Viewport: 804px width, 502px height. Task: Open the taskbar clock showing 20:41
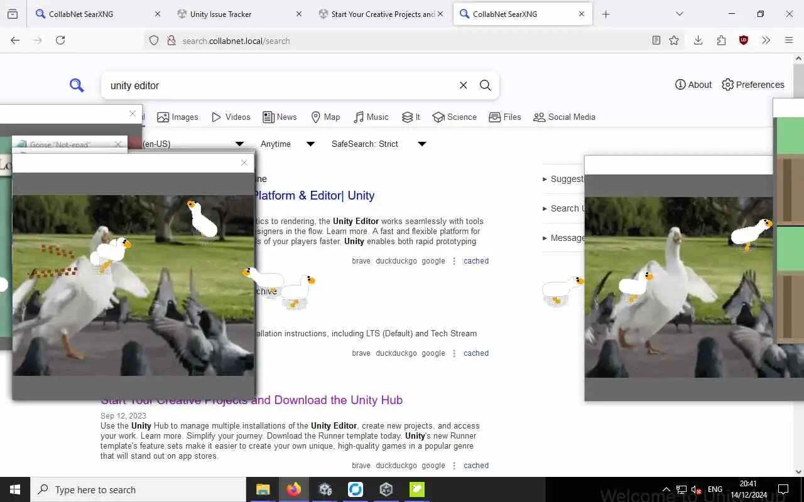pyautogui.click(x=749, y=489)
